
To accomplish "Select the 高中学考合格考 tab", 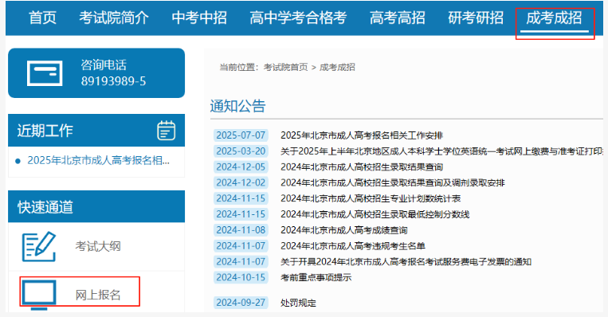I will (x=298, y=18).
